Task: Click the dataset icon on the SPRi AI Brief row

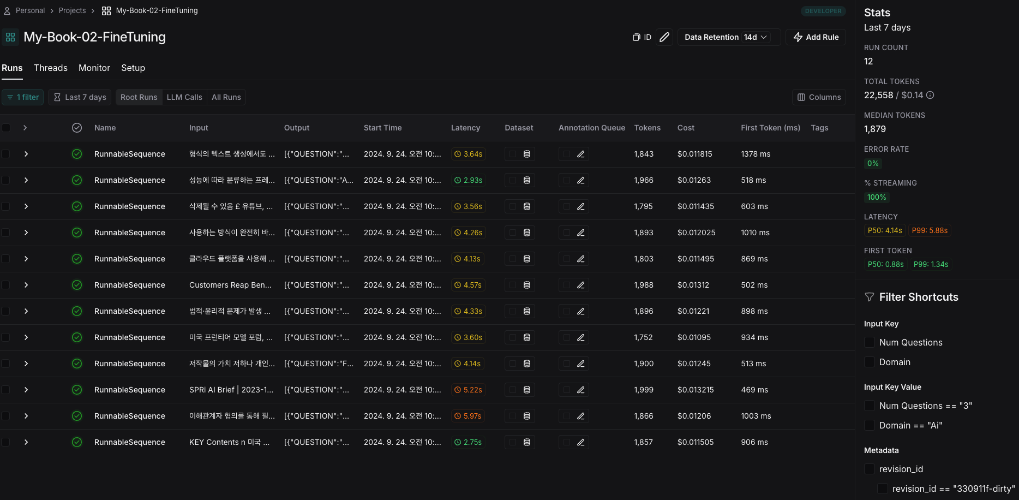Action: 527,390
